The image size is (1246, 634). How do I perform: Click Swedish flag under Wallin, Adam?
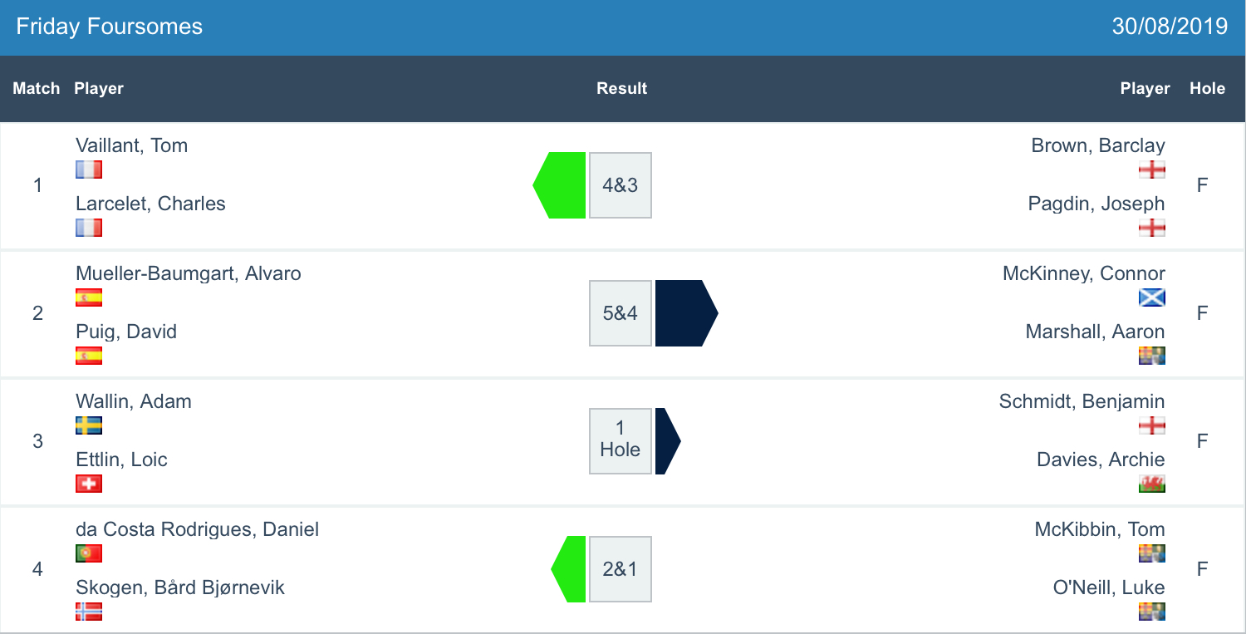(x=89, y=425)
